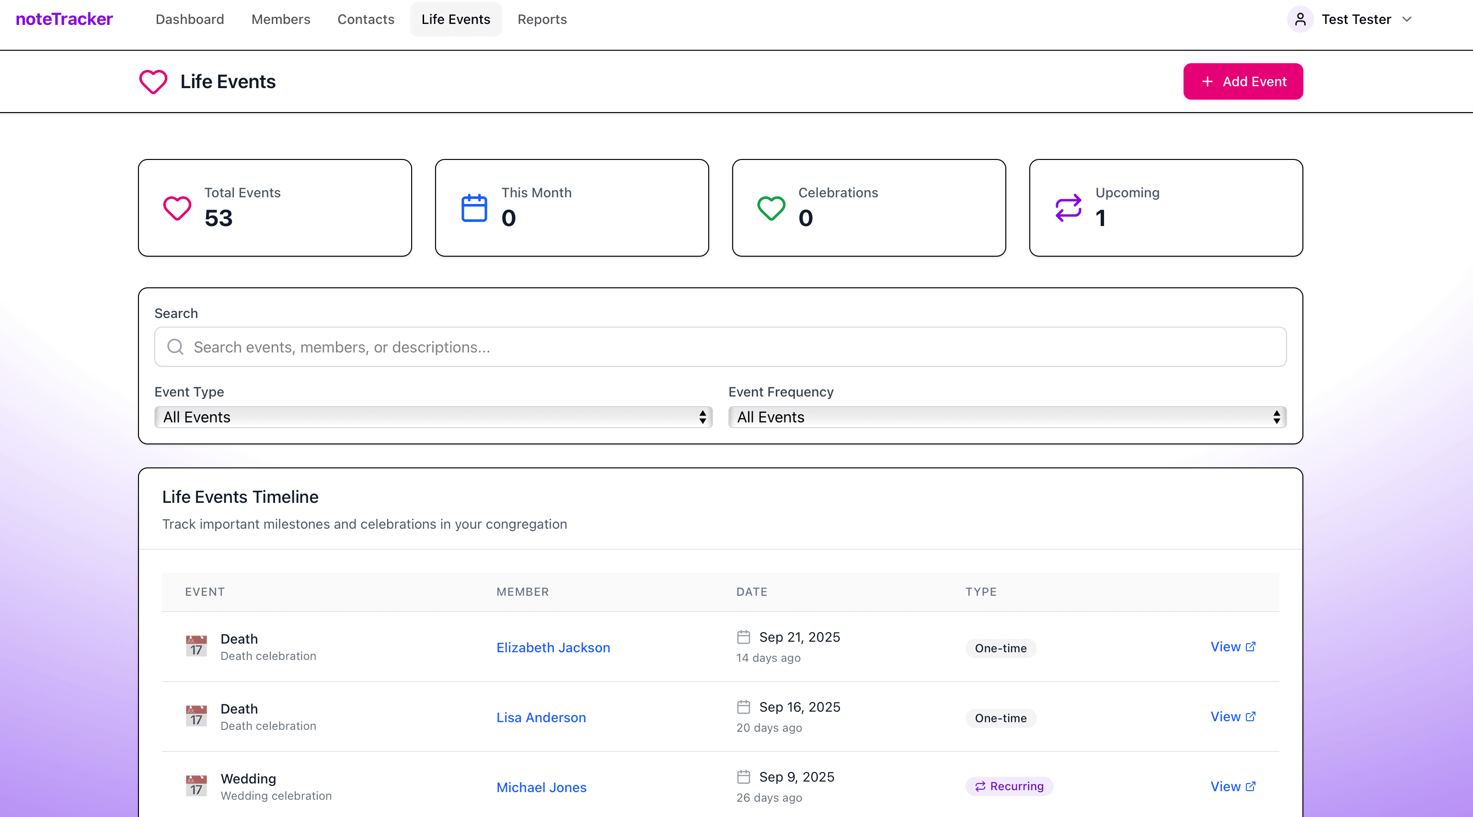Screen dimensions: 1473x817
Task: Click the One-time badge on Elizabeth Jackson's row
Action: tap(1001, 648)
